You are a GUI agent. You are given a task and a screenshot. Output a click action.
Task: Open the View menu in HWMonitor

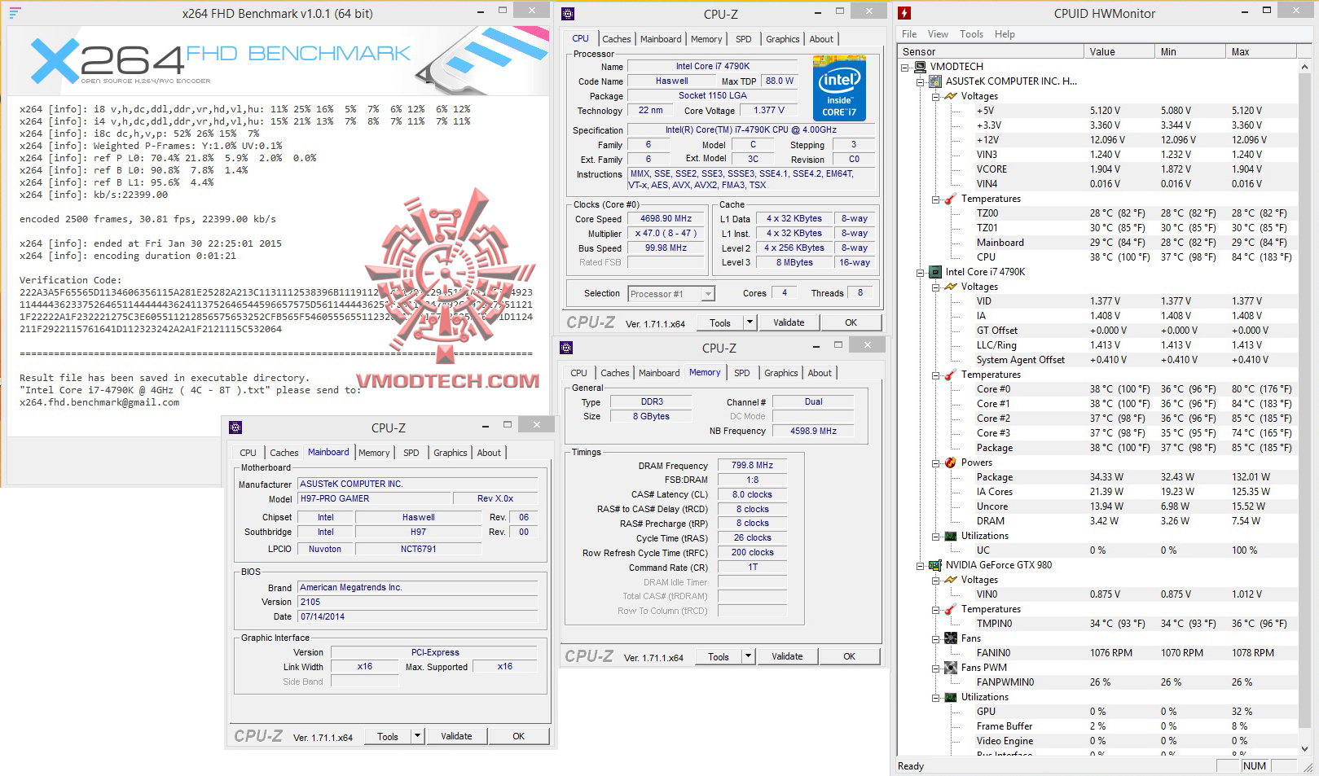938,34
